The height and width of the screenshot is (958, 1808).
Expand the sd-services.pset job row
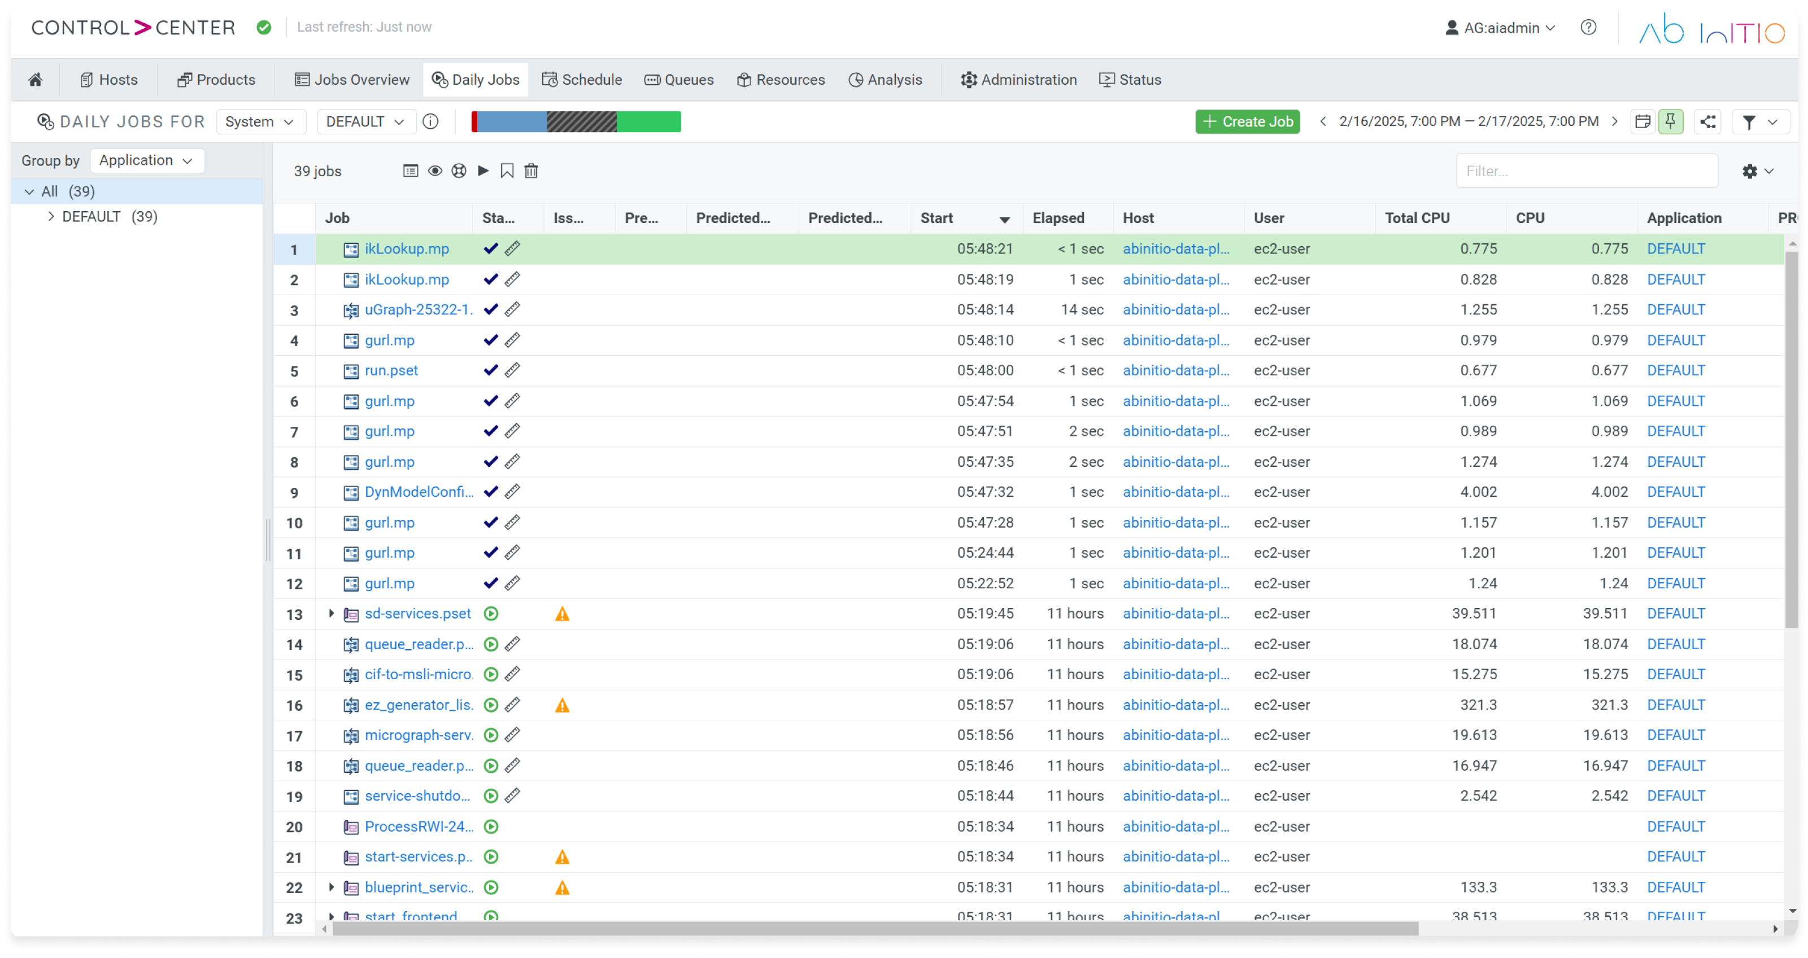(332, 614)
